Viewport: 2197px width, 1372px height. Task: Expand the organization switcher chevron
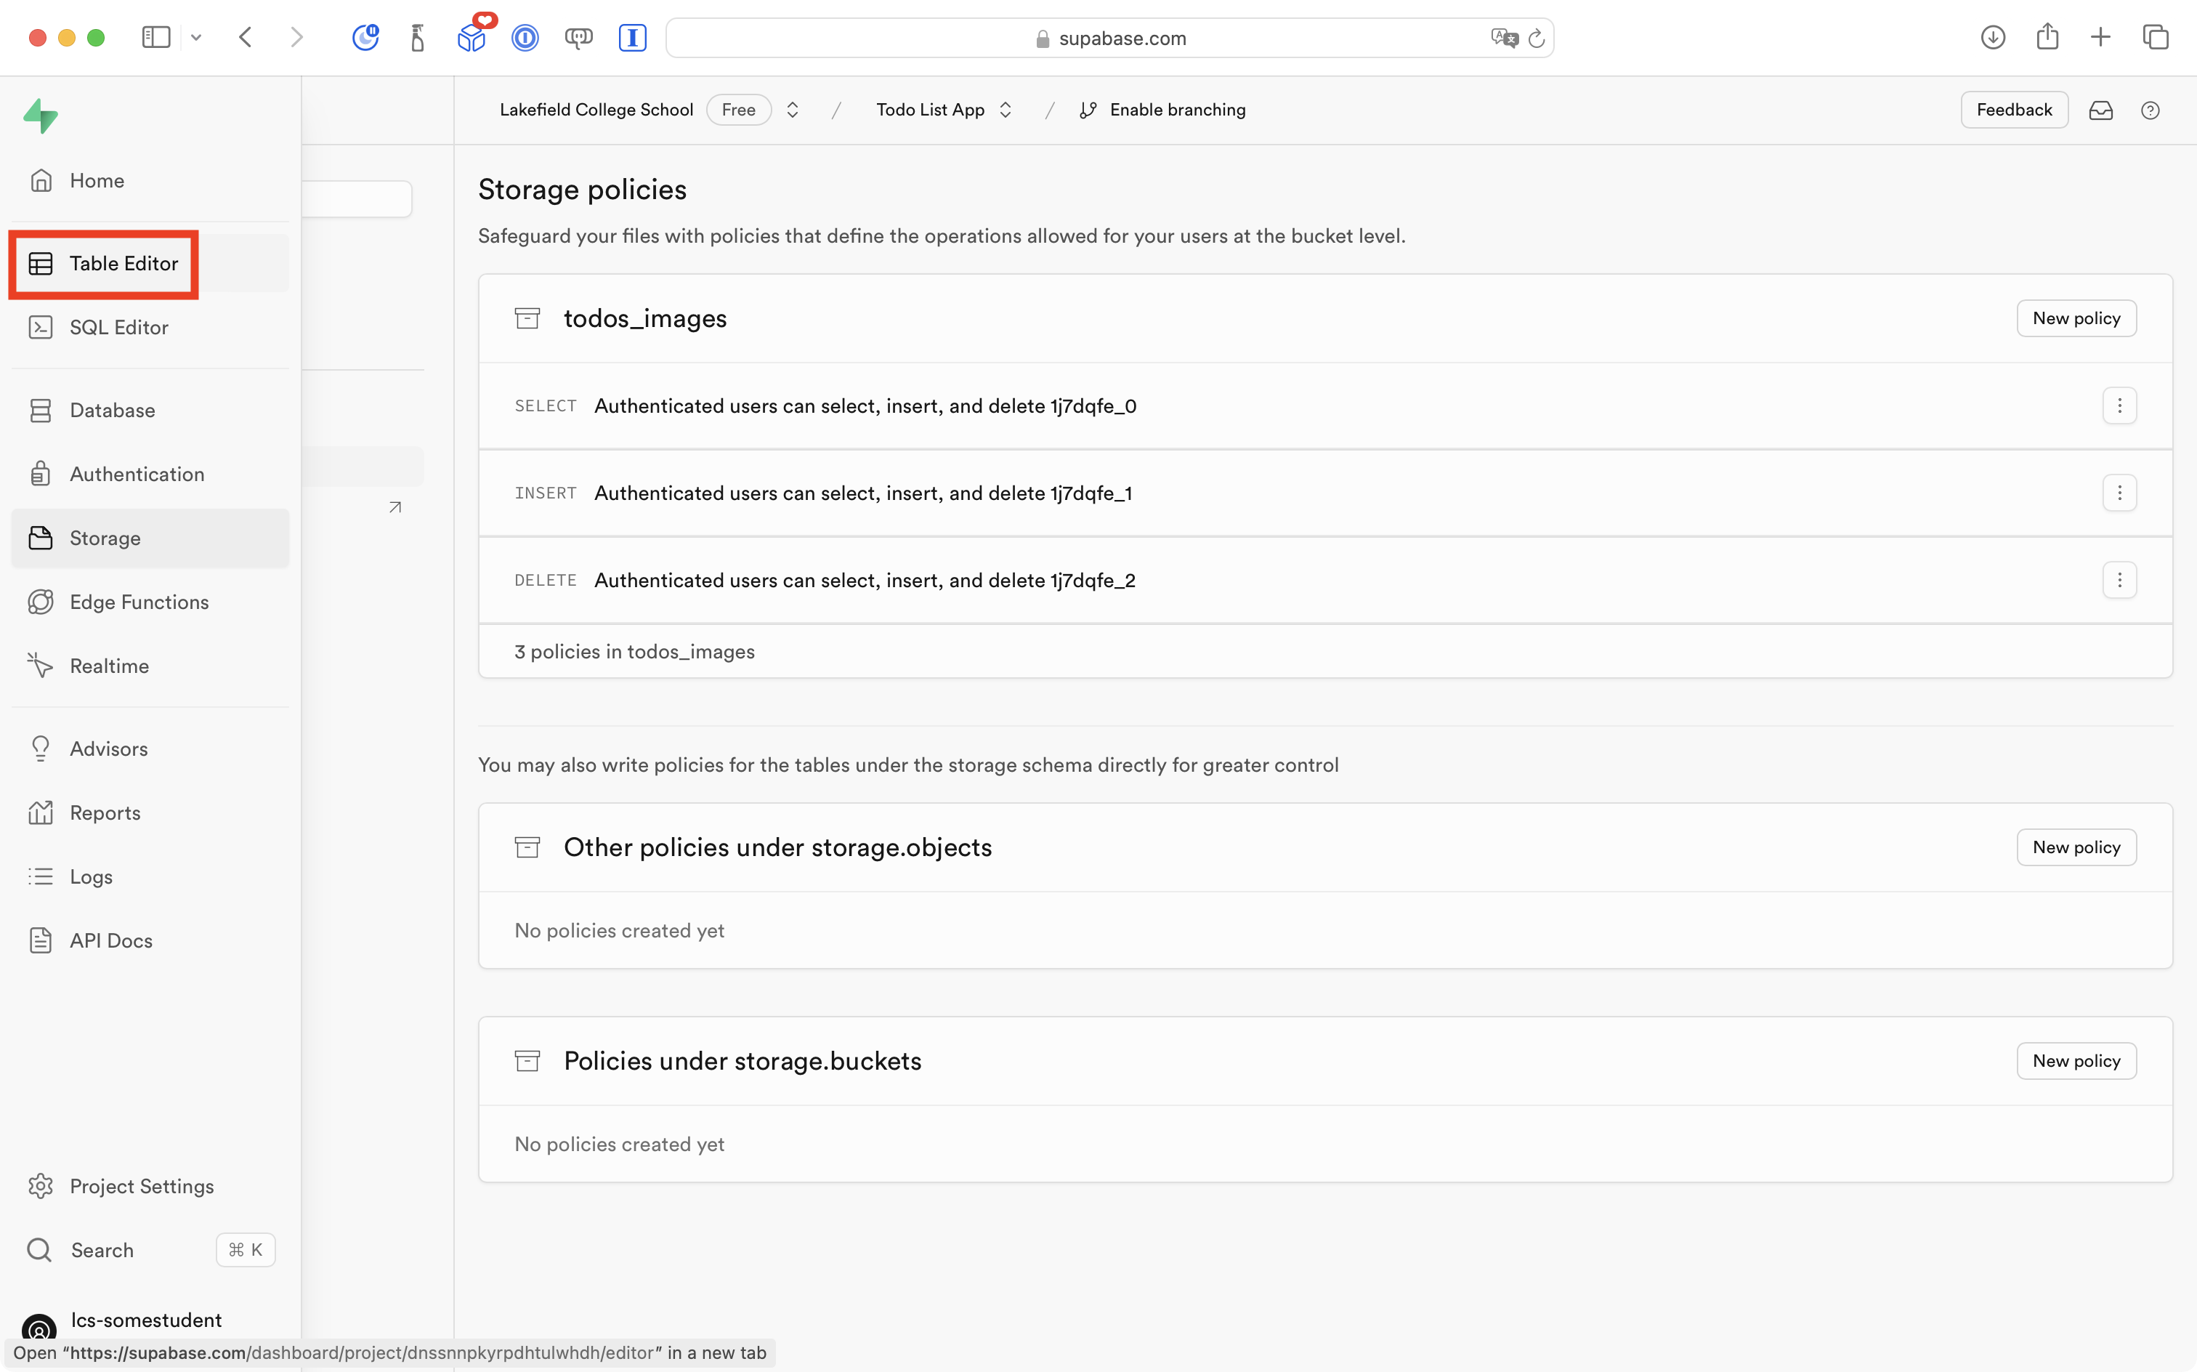(x=792, y=110)
